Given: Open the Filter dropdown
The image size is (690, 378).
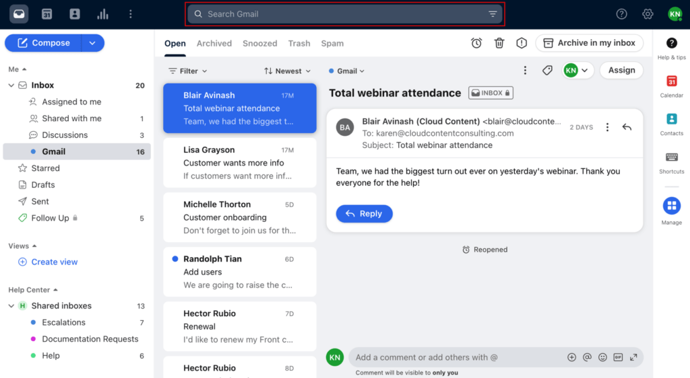Looking at the screenshot, I should 188,71.
